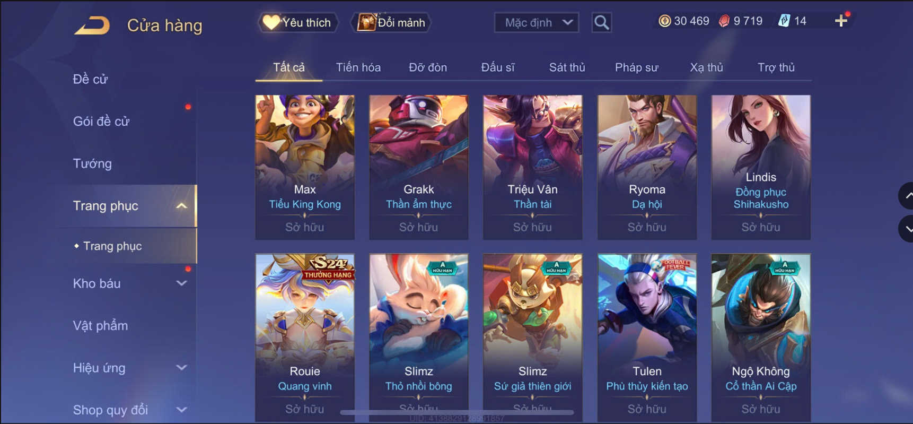This screenshot has height=424, width=913.
Task: Click the up arrow on right edge
Action: 907,196
